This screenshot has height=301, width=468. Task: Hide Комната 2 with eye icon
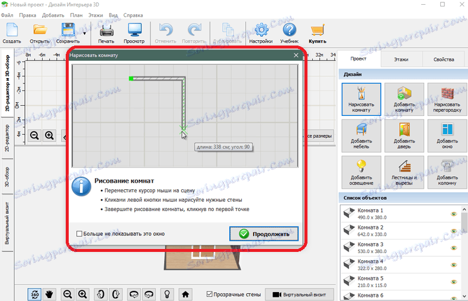(x=454, y=231)
